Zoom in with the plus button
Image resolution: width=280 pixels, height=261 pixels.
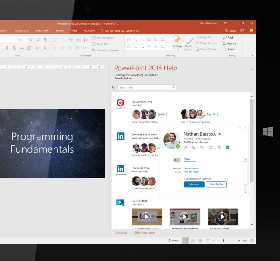[239, 241]
